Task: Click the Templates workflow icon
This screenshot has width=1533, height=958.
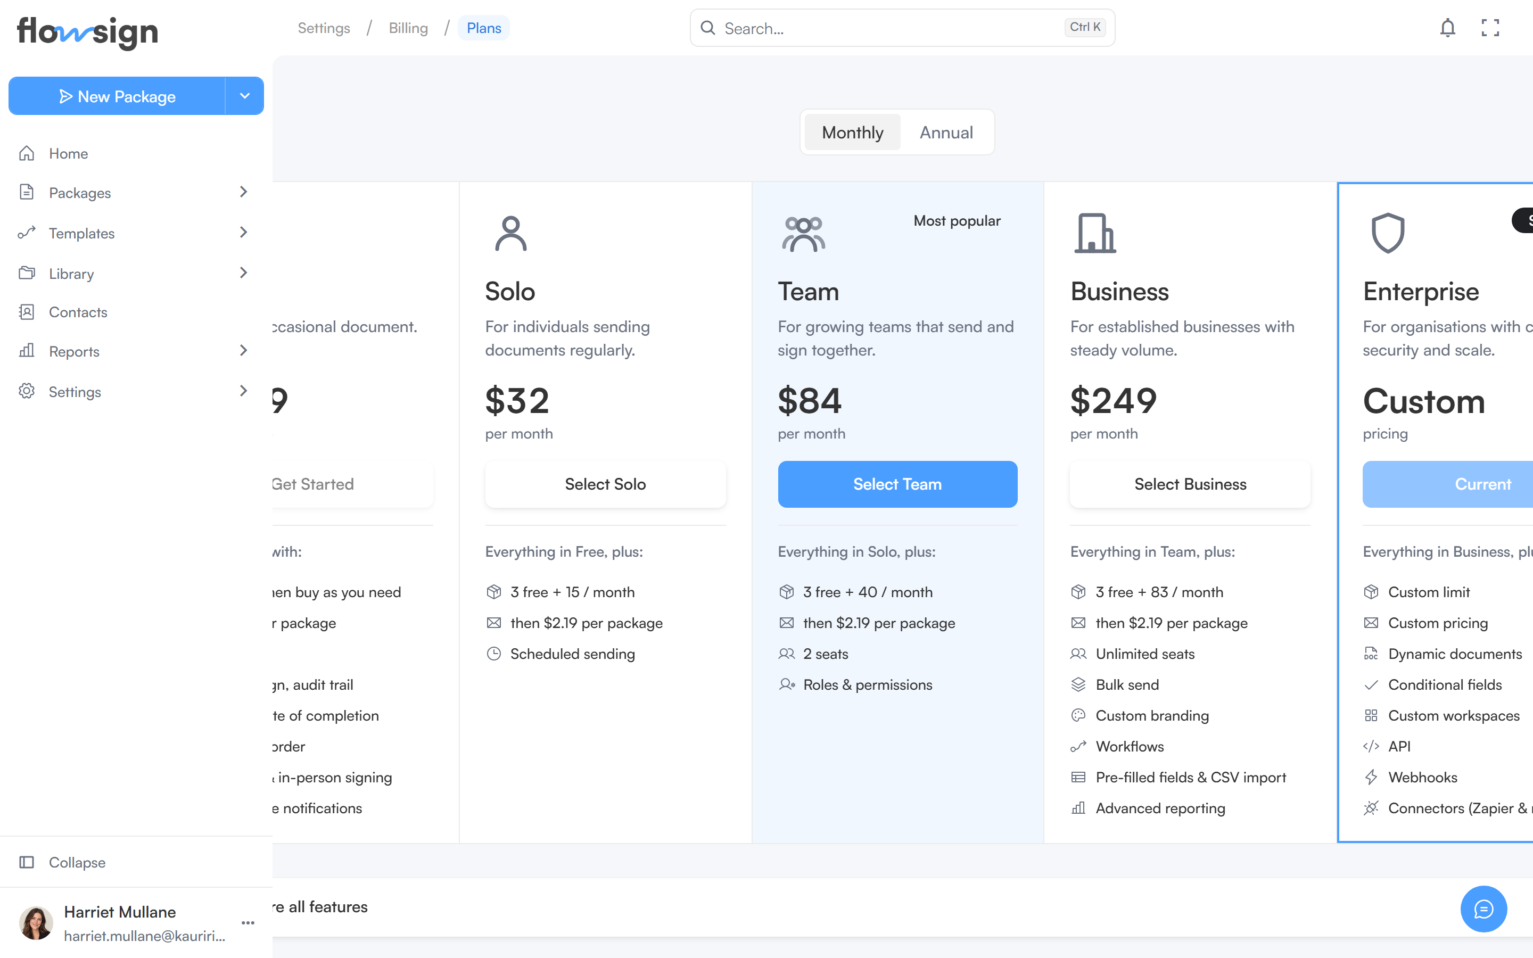Action: (x=27, y=233)
